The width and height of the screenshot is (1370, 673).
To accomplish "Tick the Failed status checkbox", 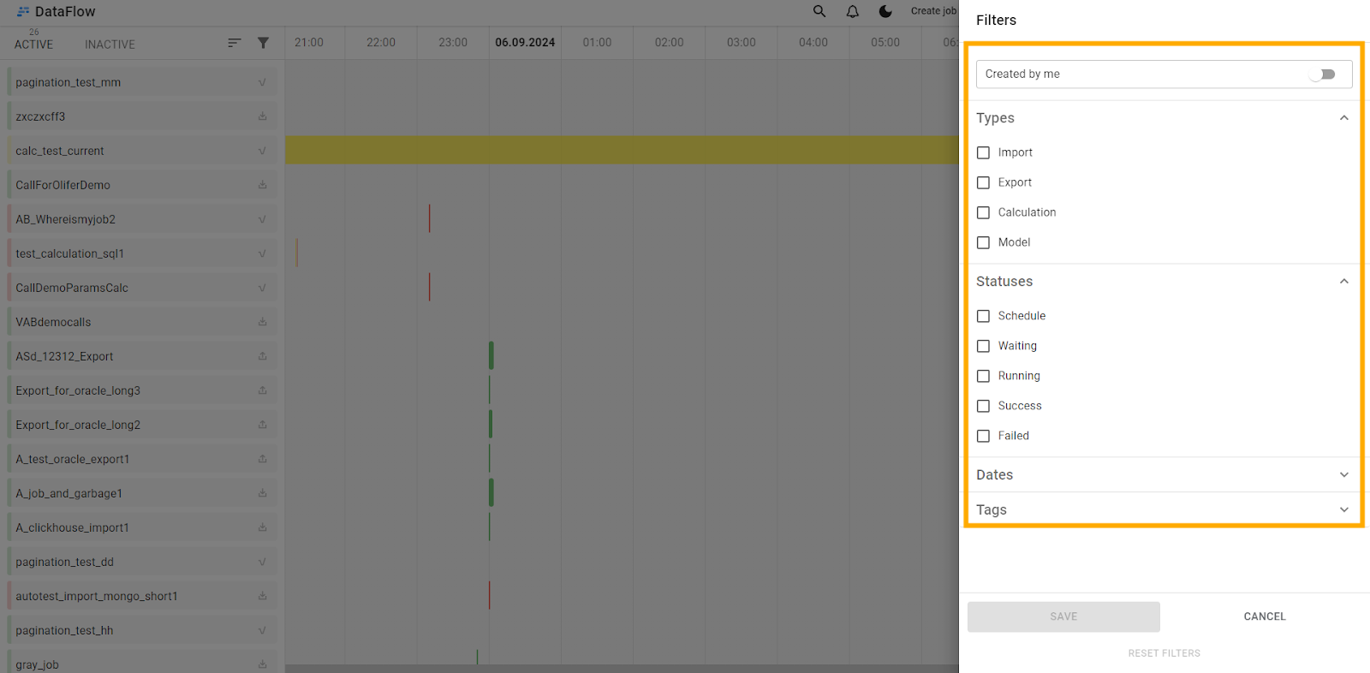I will 983,436.
